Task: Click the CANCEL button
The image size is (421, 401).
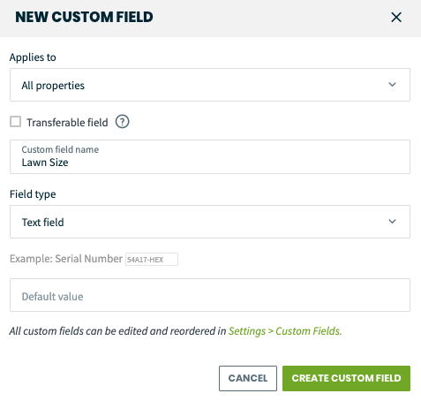Action: 248,378
